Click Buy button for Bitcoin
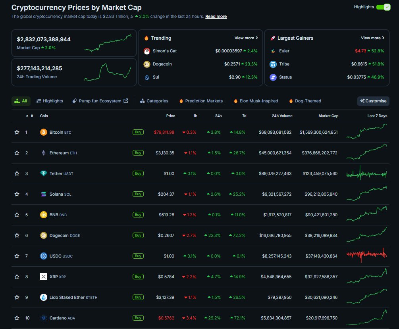This screenshot has height=329, width=399. click(x=138, y=132)
